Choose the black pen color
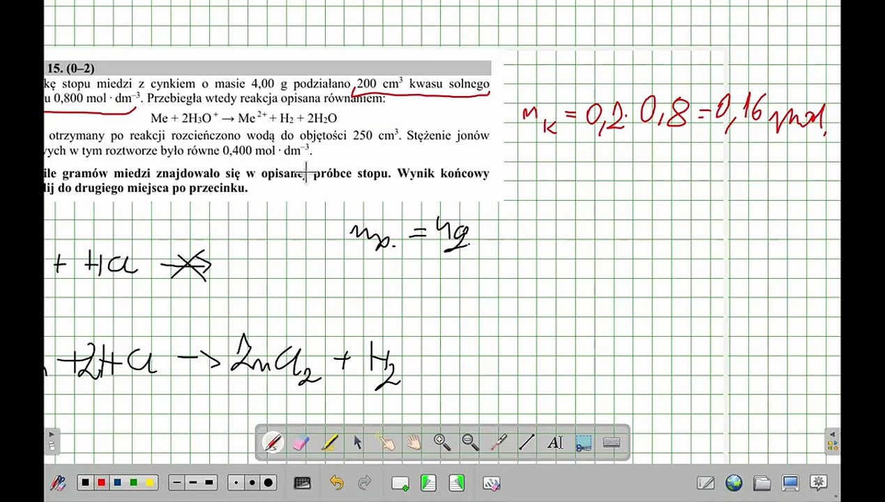Image resolution: width=885 pixels, height=502 pixels. 85,482
